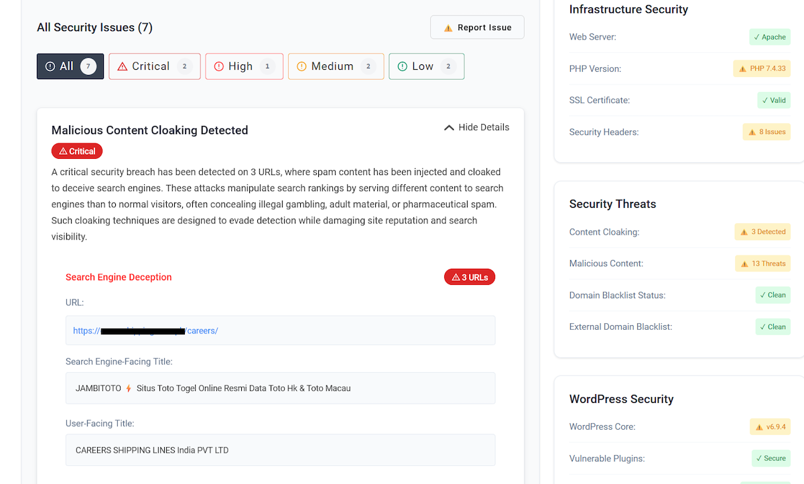
Task: Click the 8 Issues security headers badge
Action: pyautogui.click(x=766, y=132)
